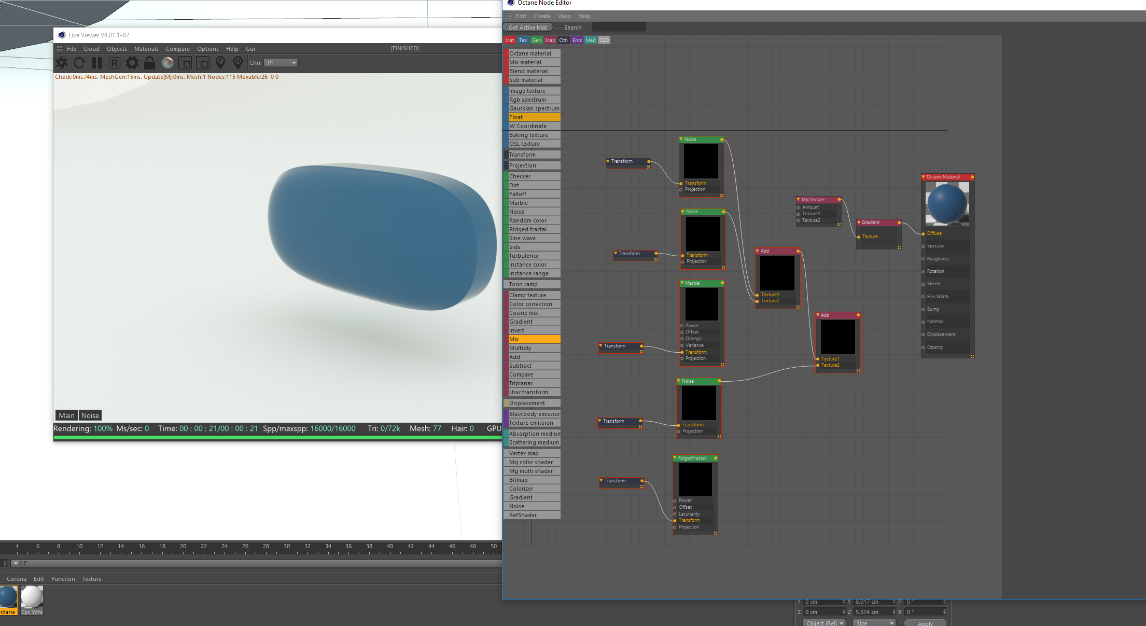This screenshot has height=626, width=1146.
Task: Pause the Live Viewer render
Action: [x=97, y=63]
